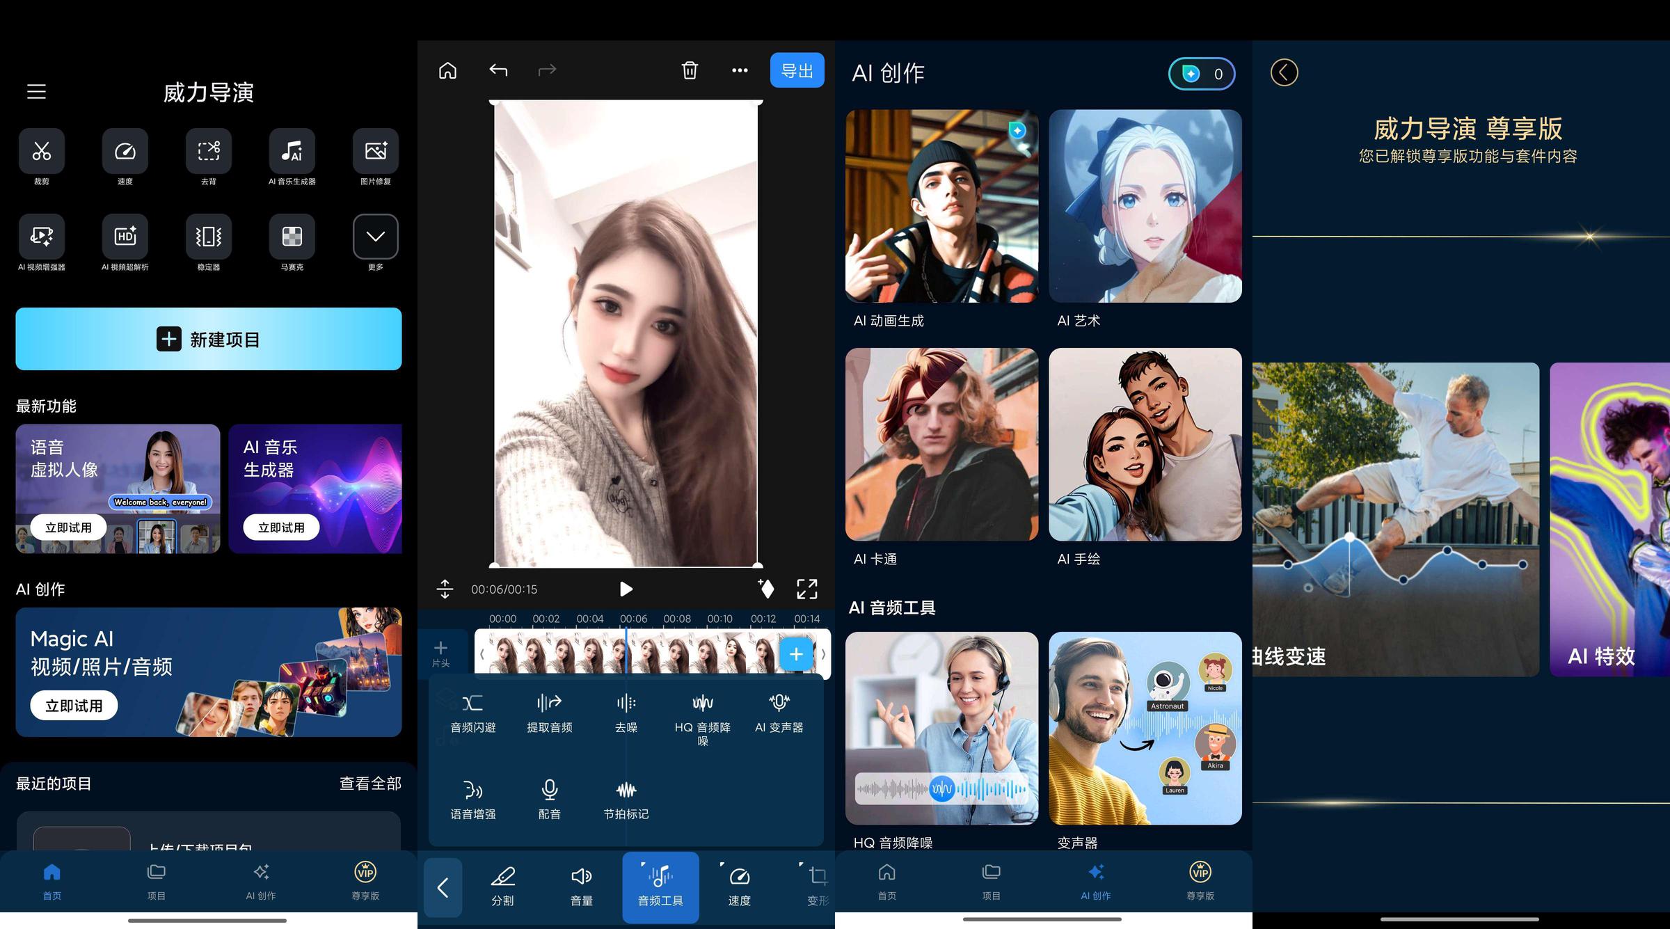
Task: Try the AI 音乐生成器 card via 立即试用
Action: pos(281,527)
